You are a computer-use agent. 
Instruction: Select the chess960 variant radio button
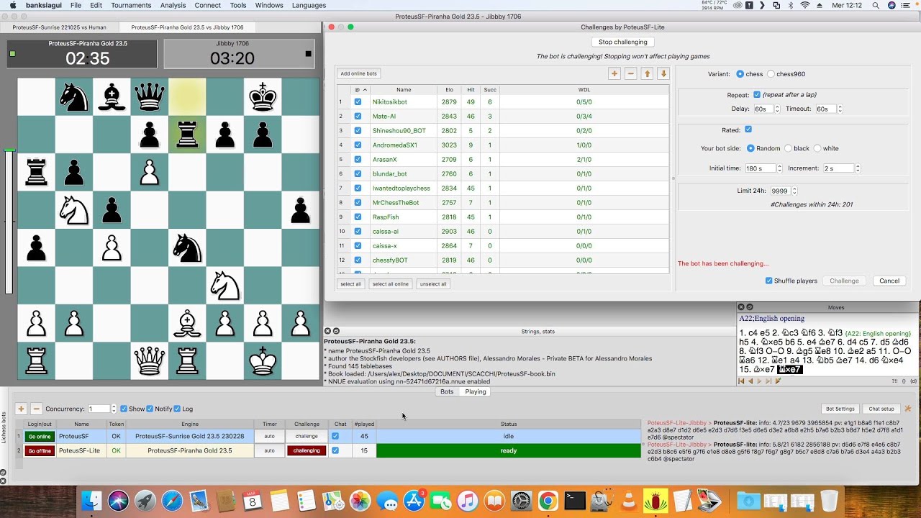pos(771,74)
